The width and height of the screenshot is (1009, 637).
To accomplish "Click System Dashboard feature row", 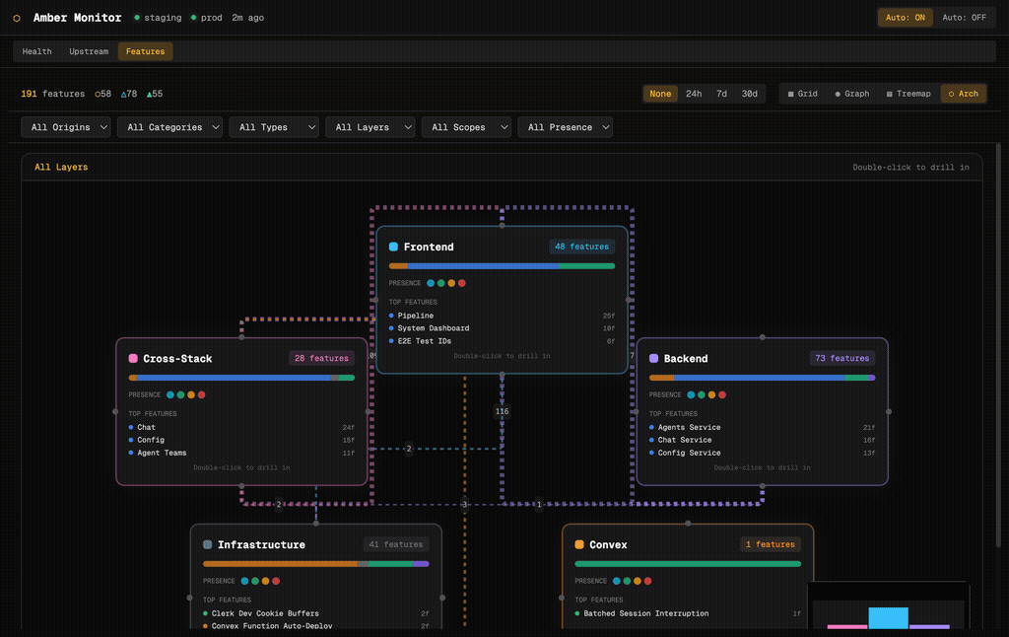I will pos(502,328).
